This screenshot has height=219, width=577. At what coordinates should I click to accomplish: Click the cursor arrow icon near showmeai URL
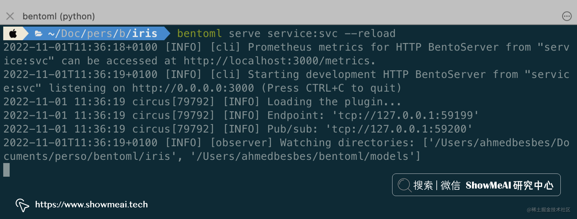[22, 205]
